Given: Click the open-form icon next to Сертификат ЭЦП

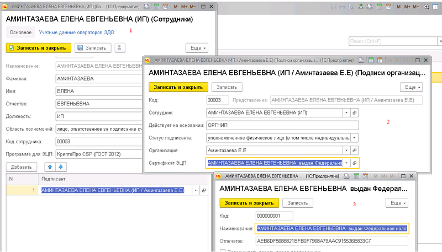Looking at the screenshot, I should (355, 163).
